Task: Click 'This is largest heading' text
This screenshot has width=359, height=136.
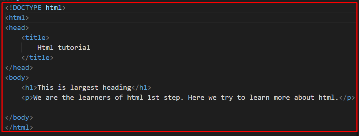Action: (84, 88)
